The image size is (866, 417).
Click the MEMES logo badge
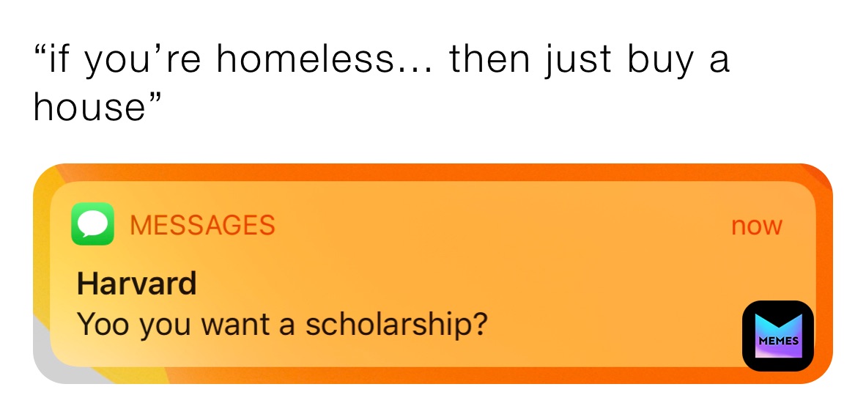tap(777, 336)
